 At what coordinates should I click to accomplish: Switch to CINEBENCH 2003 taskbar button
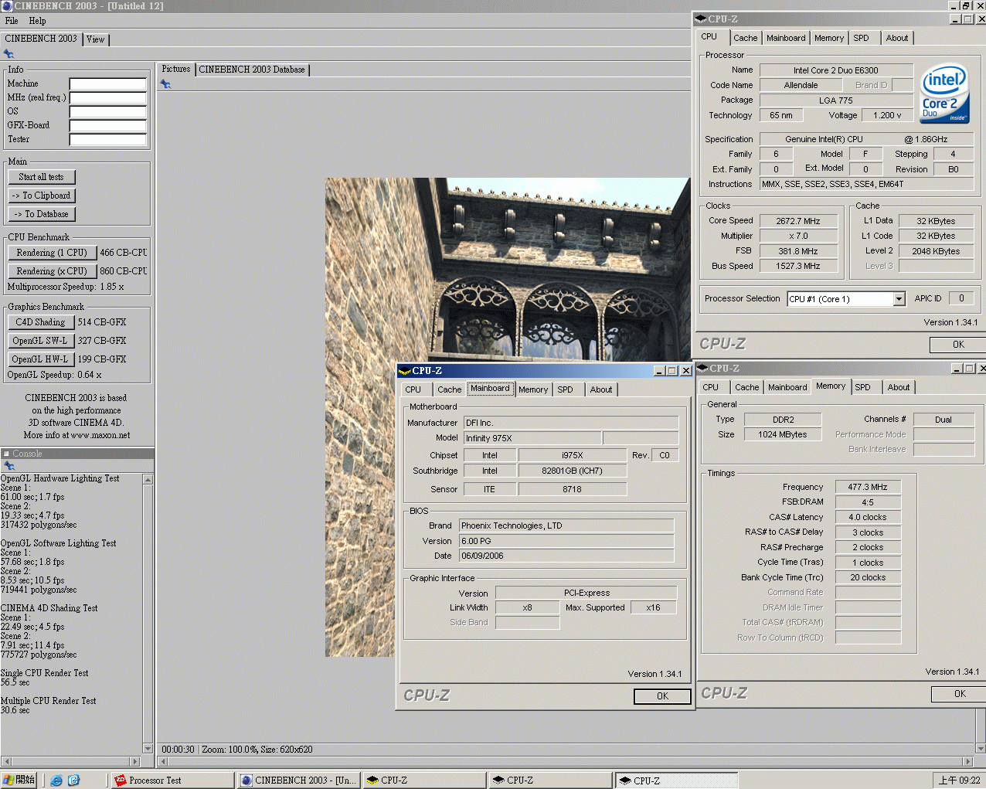click(299, 780)
